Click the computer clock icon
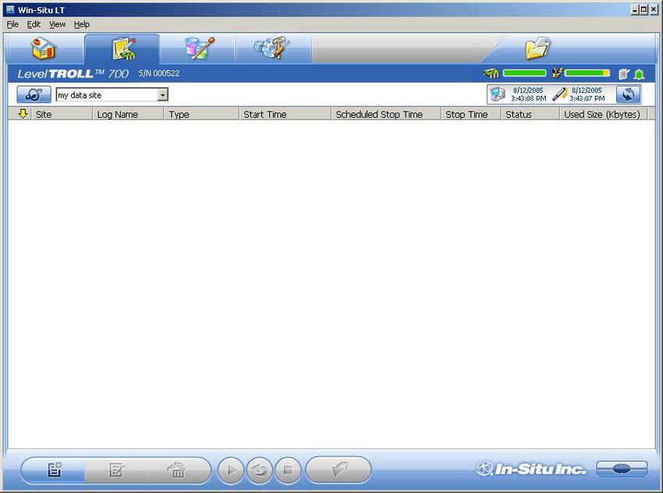The image size is (663, 493). click(x=498, y=94)
